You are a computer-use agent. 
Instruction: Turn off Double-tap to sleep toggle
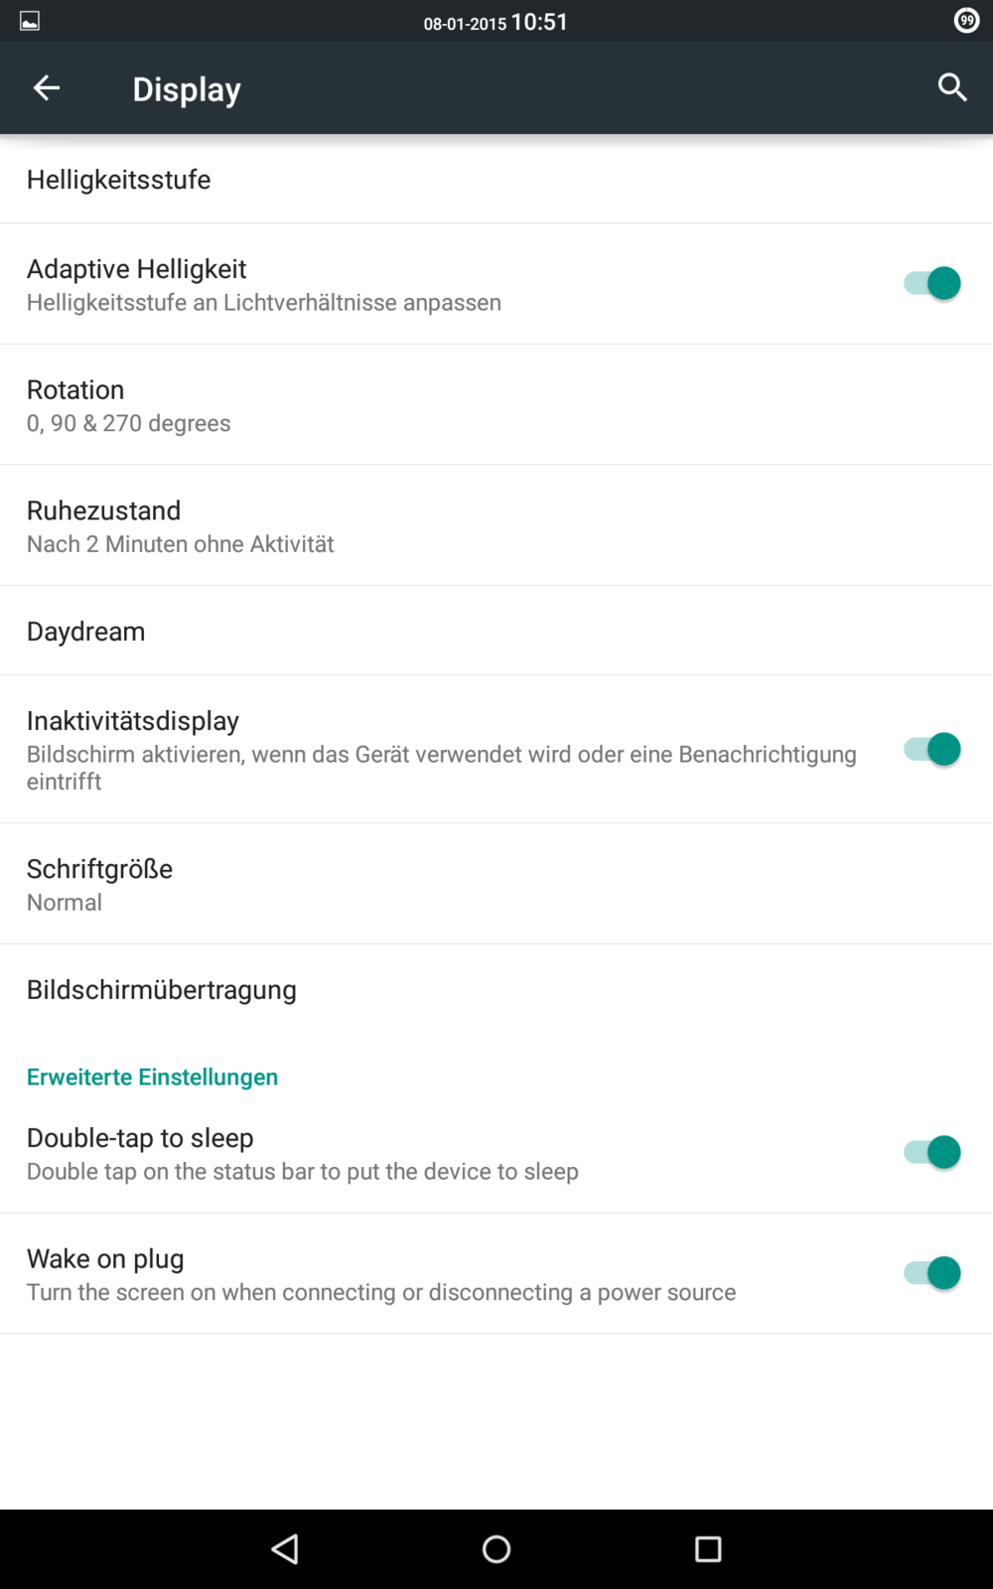[x=932, y=1152]
